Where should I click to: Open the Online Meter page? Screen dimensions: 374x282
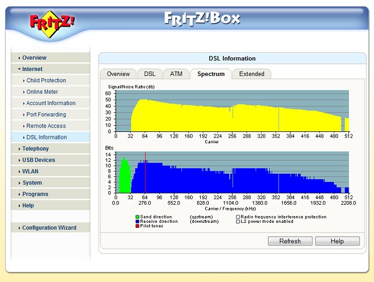[42, 92]
